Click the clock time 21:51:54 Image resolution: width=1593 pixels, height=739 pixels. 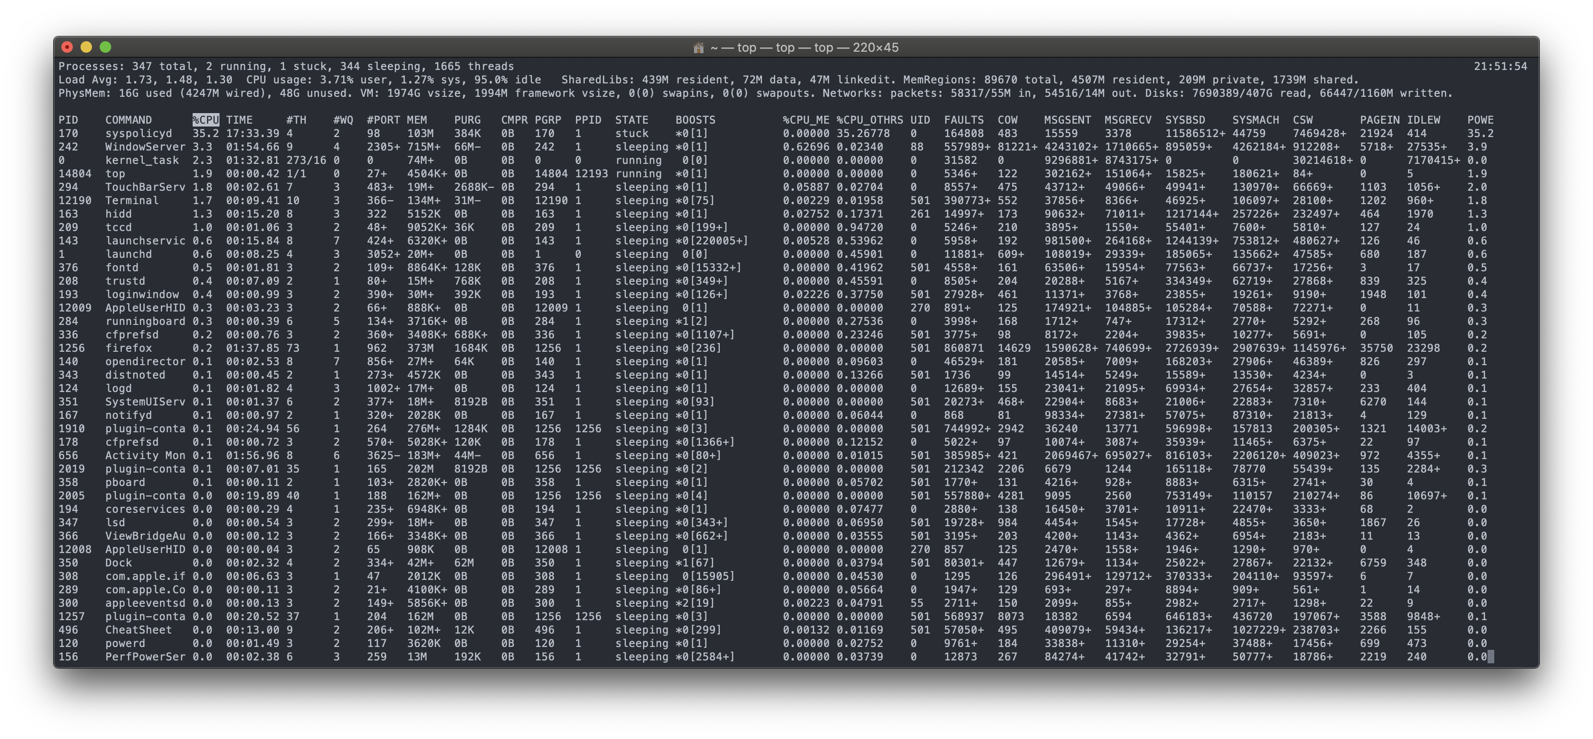pyautogui.click(x=1500, y=66)
